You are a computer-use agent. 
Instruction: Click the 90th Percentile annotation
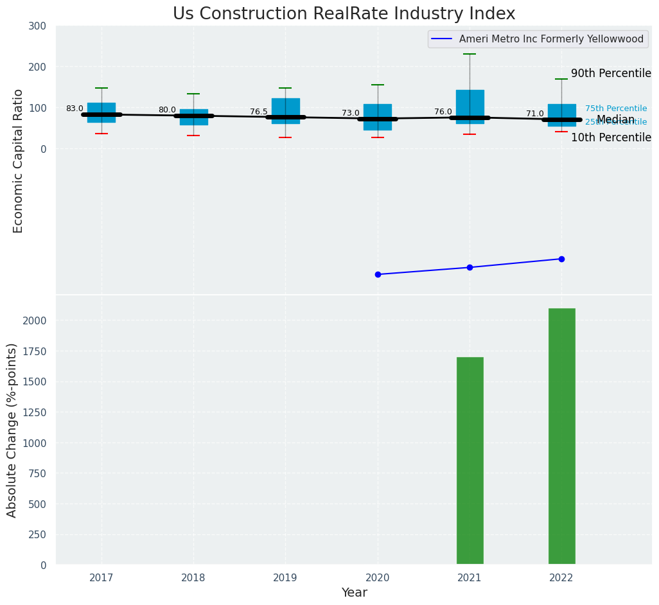pos(611,73)
